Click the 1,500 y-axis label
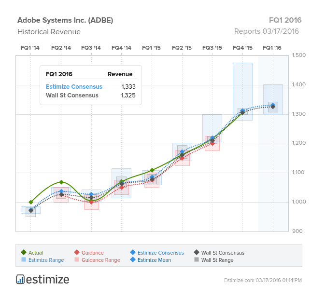This screenshot has width=326, height=299. [x=299, y=55]
